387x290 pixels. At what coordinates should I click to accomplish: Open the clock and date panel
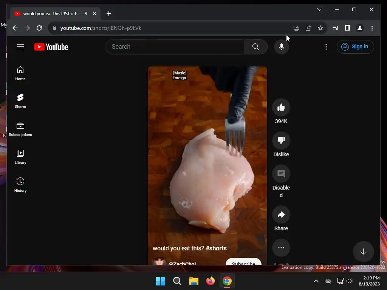click(x=369, y=281)
